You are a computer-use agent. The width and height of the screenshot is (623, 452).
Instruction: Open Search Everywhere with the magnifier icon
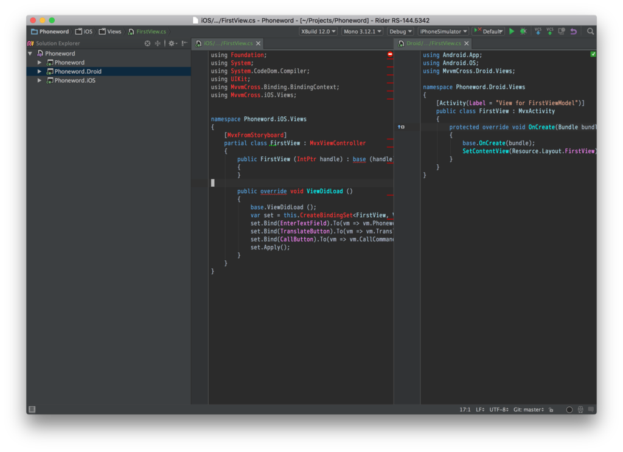[590, 32]
